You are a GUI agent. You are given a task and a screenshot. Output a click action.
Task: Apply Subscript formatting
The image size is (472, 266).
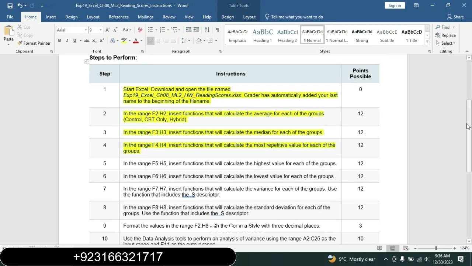pyautogui.click(x=94, y=41)
